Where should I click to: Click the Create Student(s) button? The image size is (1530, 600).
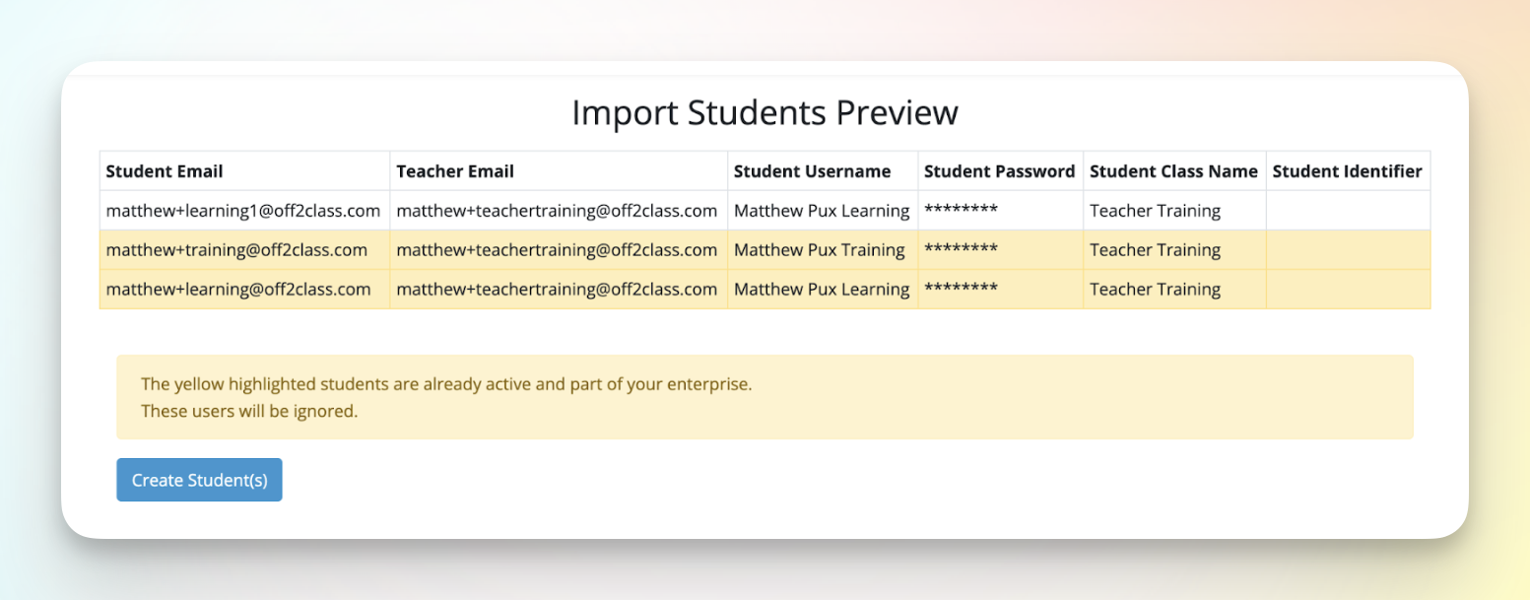[199, 480]
